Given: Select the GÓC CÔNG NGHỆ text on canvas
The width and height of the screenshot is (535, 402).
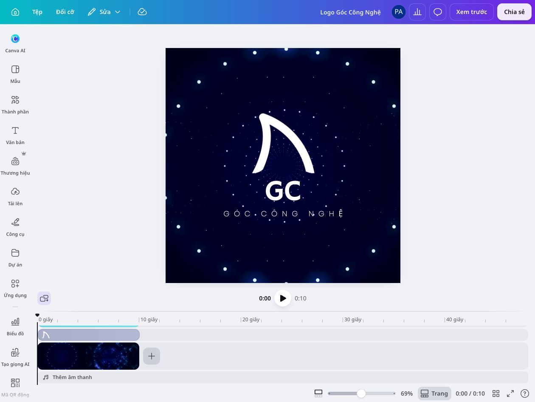Looking at the screenshot, I should coord(283,214).
